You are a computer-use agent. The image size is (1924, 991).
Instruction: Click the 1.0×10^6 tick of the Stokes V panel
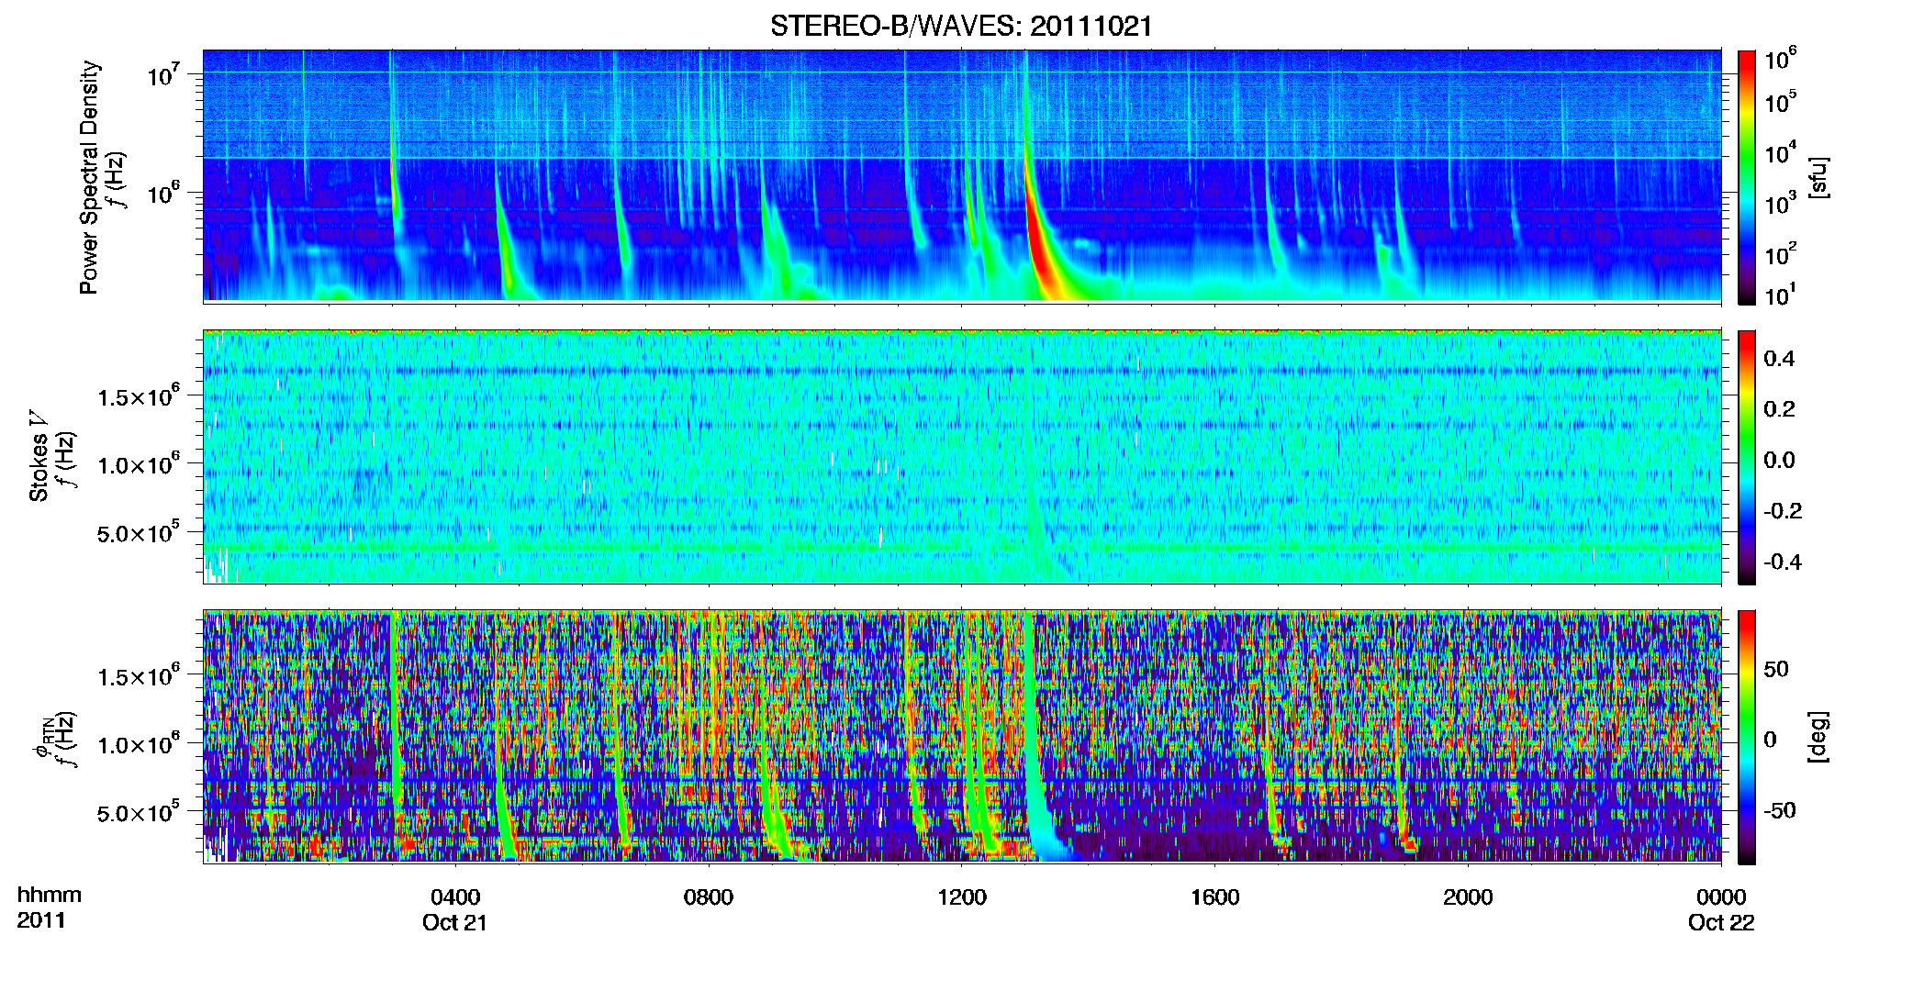pyautogui.click(x=140, y=464)
